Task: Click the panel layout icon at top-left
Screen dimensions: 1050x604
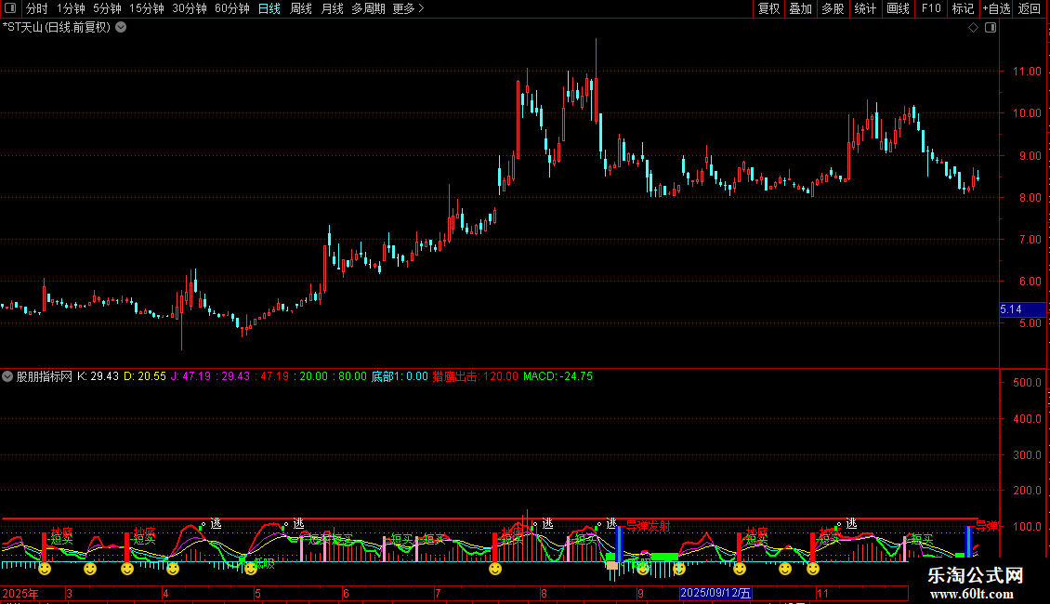Action: coord(10,8)
